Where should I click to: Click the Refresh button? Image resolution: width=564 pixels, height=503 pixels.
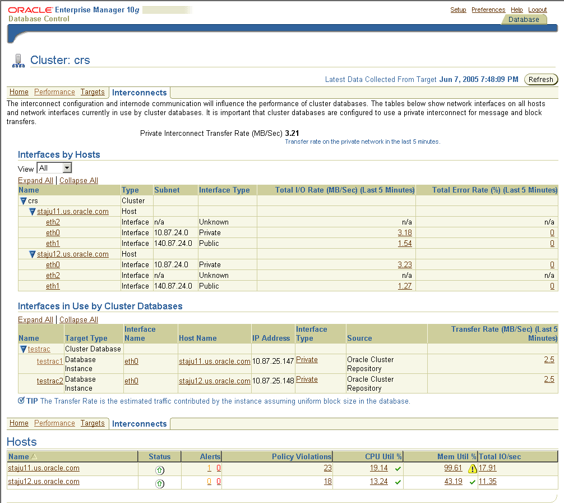[540, 79]
